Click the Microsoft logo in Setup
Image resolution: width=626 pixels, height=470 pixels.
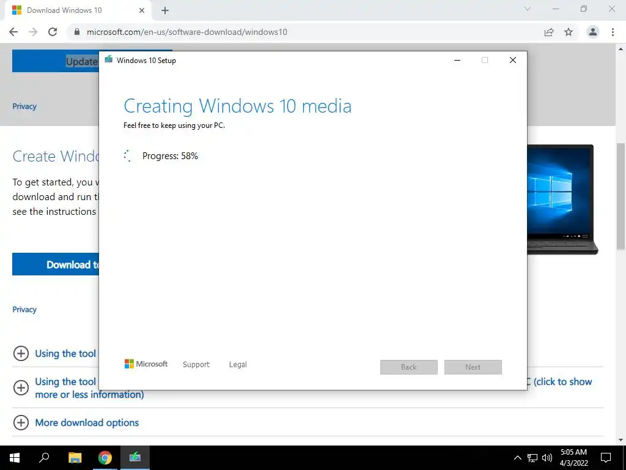click(146, 364)
